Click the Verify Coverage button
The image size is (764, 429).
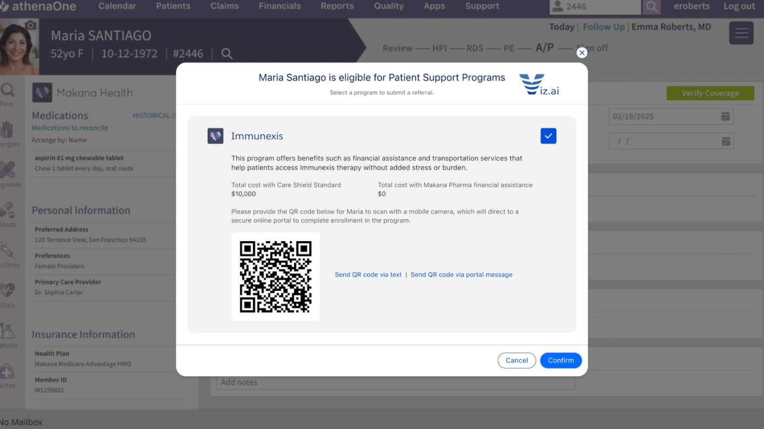coord(710,93)
